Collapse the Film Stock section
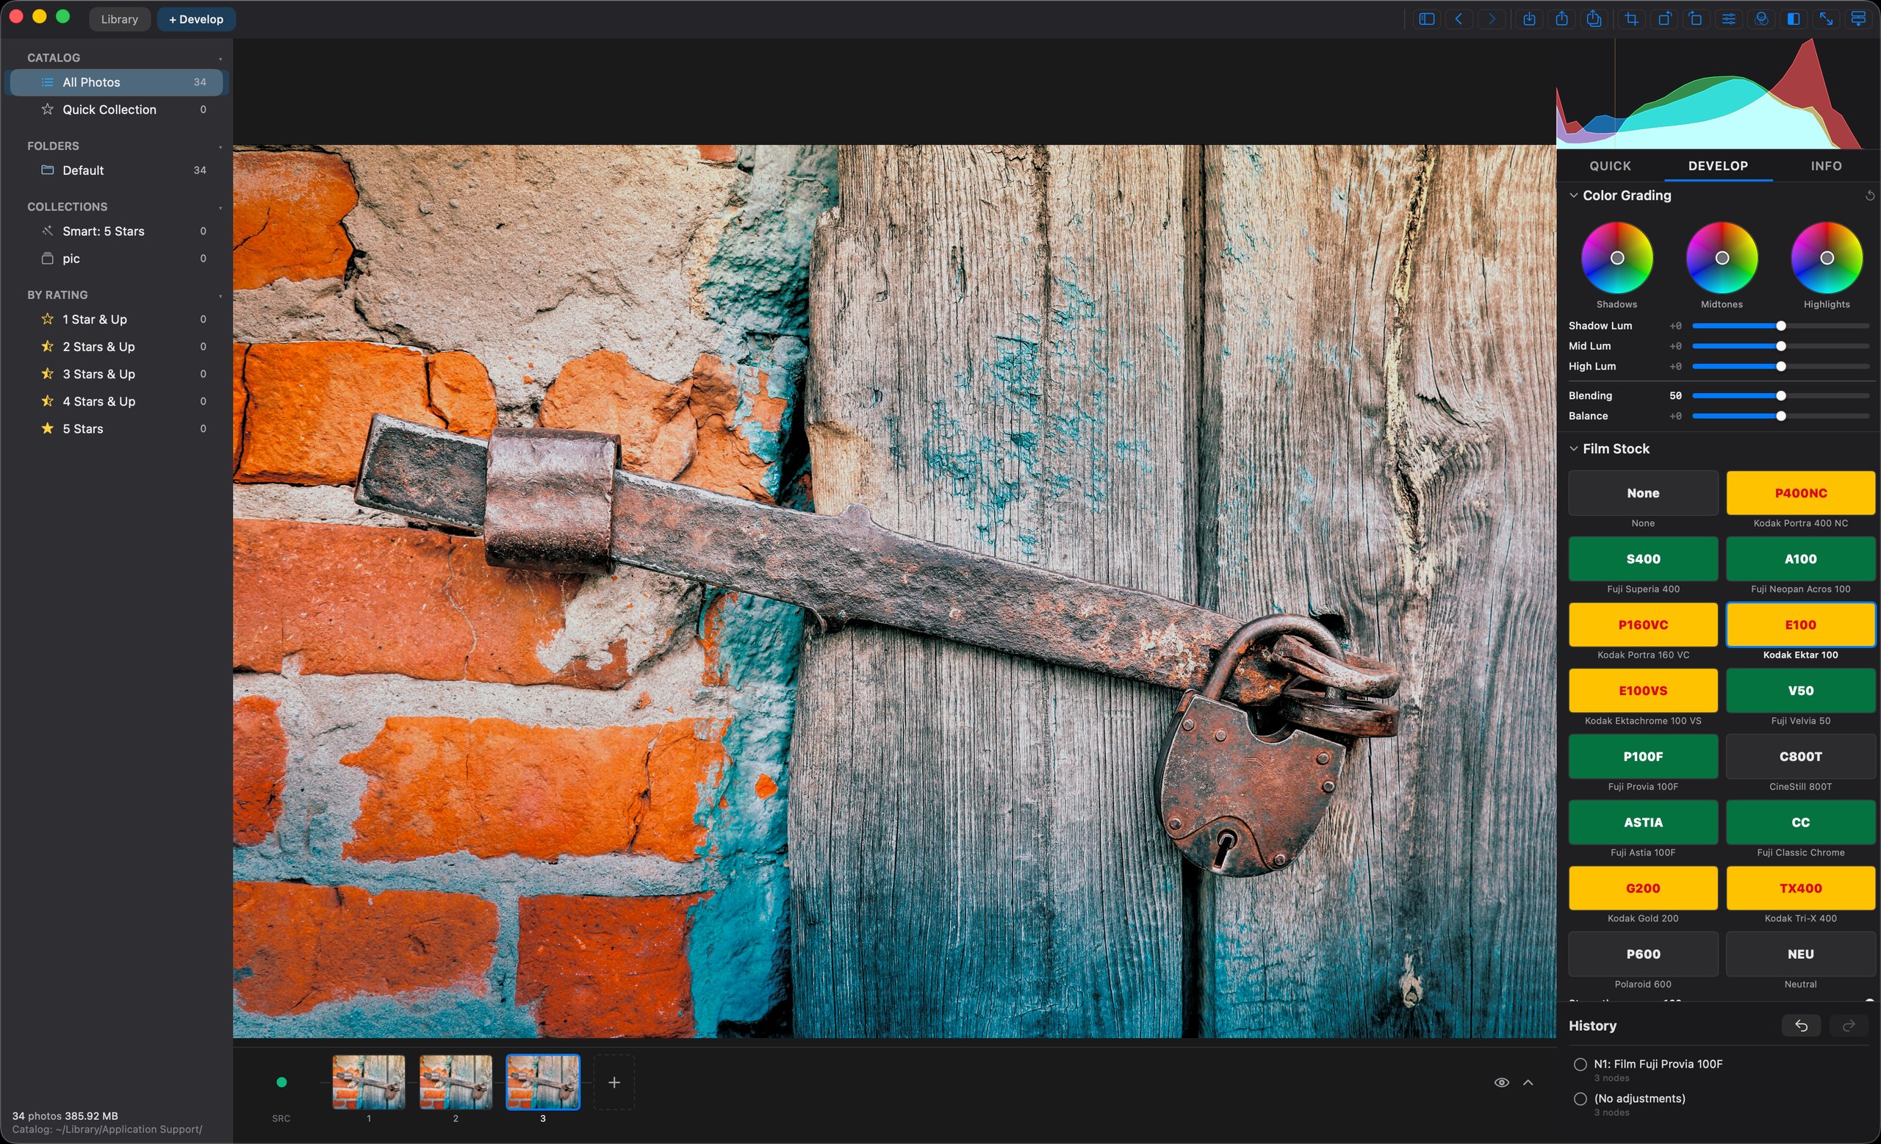The width and height of the screenshot is (1881, 1144). click(x=1573, y=449)
